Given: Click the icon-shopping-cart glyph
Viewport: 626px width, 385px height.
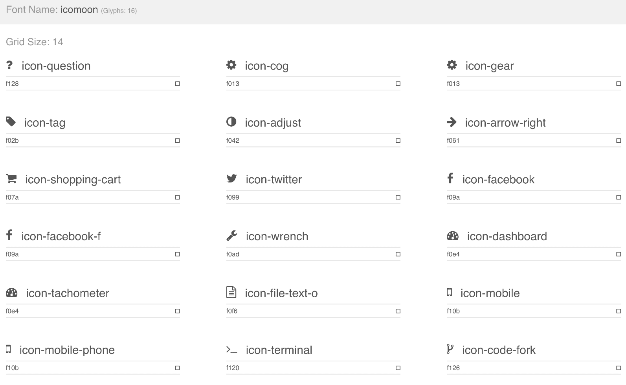Looking at the screenshot, I should [x=11, y=179].
